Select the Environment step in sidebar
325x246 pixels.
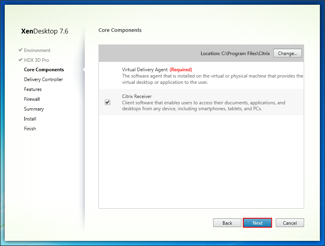click(x=37, y=50)
